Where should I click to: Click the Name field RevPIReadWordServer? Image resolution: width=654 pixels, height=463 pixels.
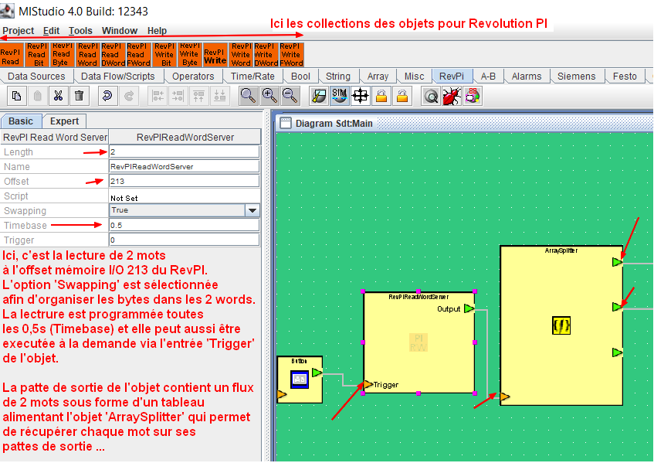[x=185, y=167]
